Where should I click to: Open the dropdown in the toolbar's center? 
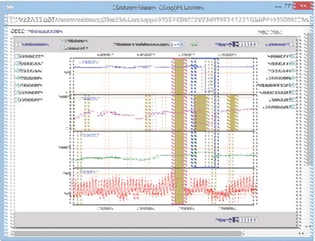(176, 44)
